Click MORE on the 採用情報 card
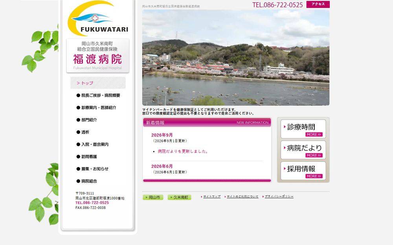Image resolution: width=393 pixels, height=245 pixels. [314, 176]
